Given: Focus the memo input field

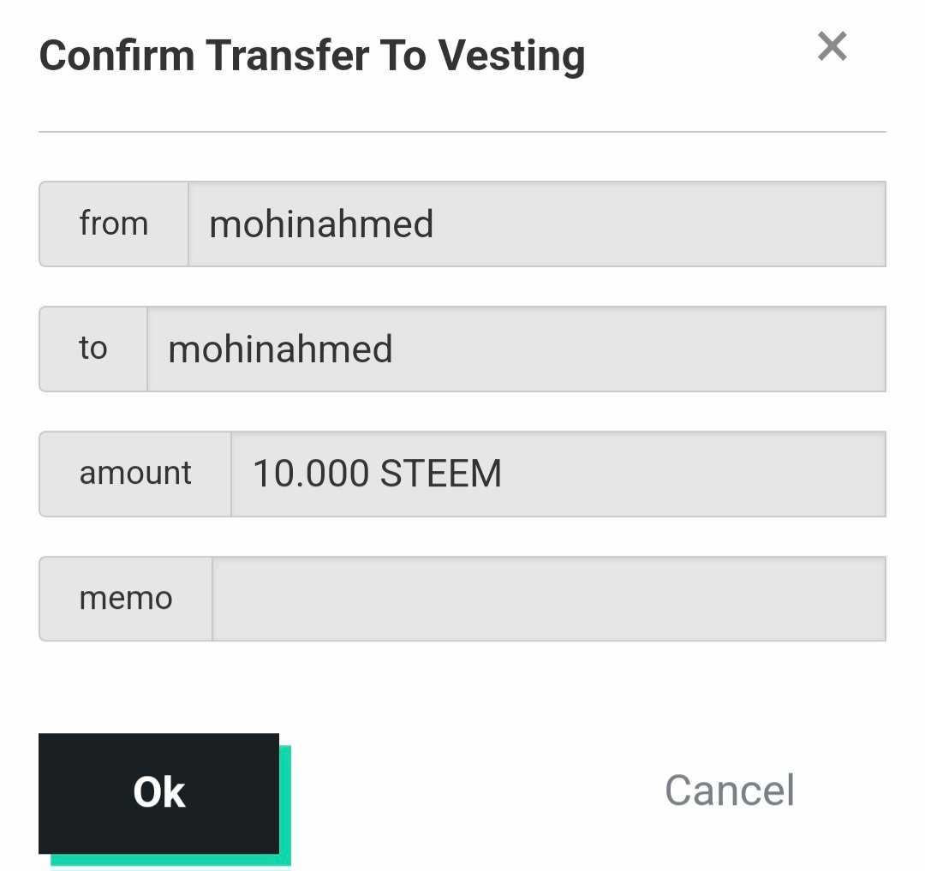Looking at the screenshot, I should (548, 599).
